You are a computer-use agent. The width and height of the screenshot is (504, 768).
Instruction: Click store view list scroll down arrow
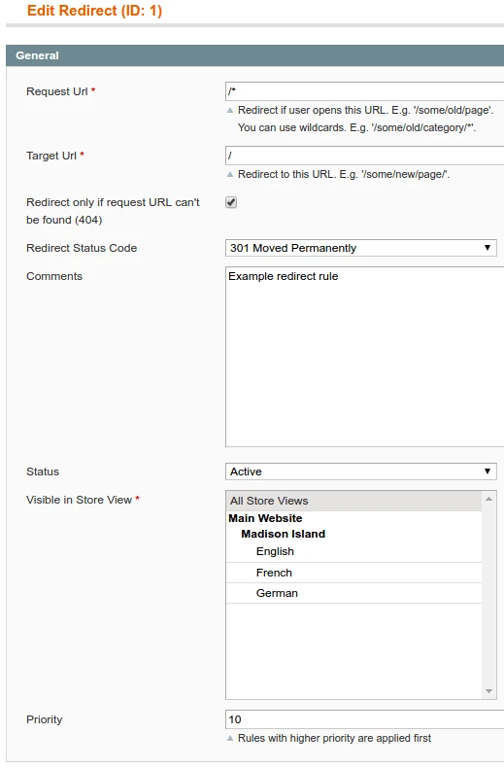pyautogui.click(x=488, y=691)
